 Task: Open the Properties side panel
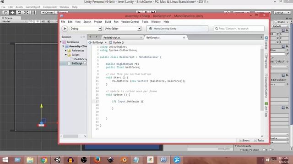pos(266,61)
